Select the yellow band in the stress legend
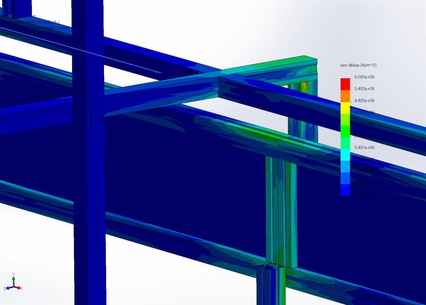The height and width of the screenshot is (305, 426). [345, 107]
